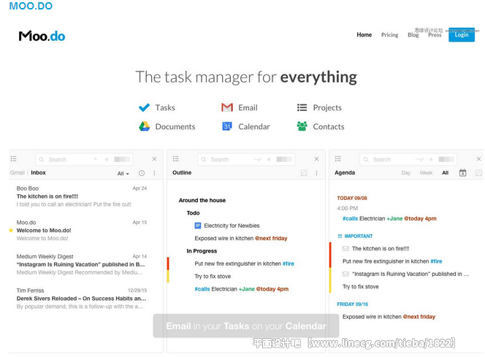Click the Projects feature label
485x357 pixels.
coord(327,107)
